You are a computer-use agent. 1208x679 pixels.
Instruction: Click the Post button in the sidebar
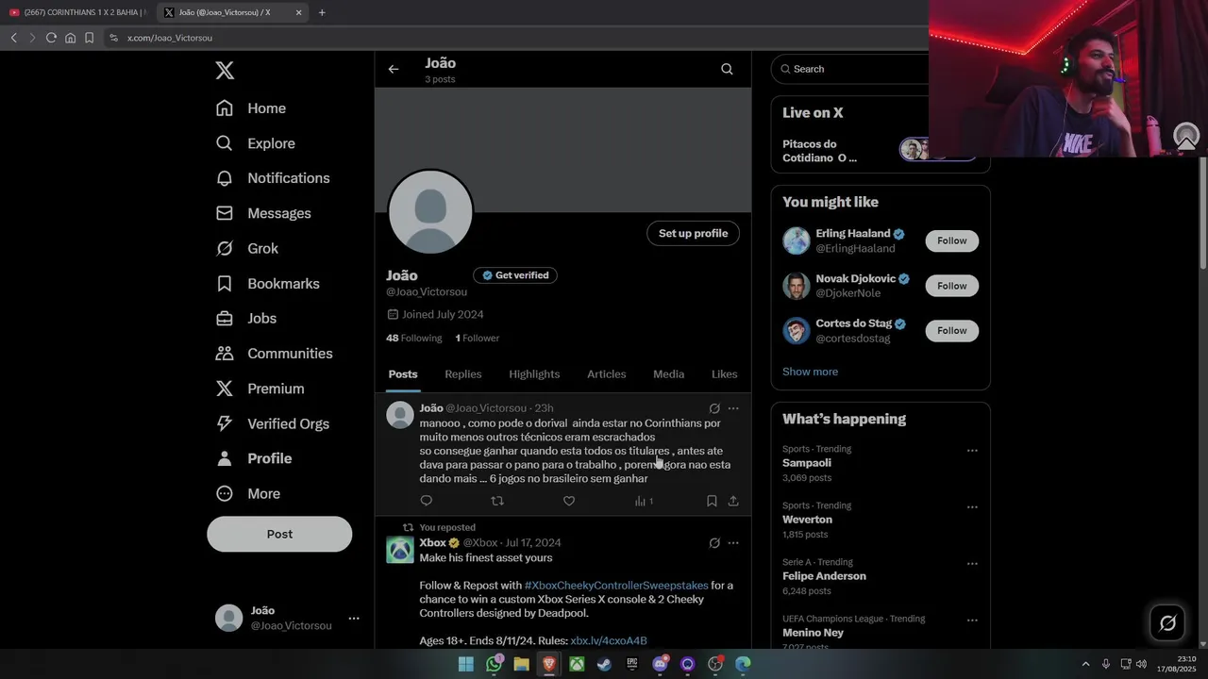point(279,534)
